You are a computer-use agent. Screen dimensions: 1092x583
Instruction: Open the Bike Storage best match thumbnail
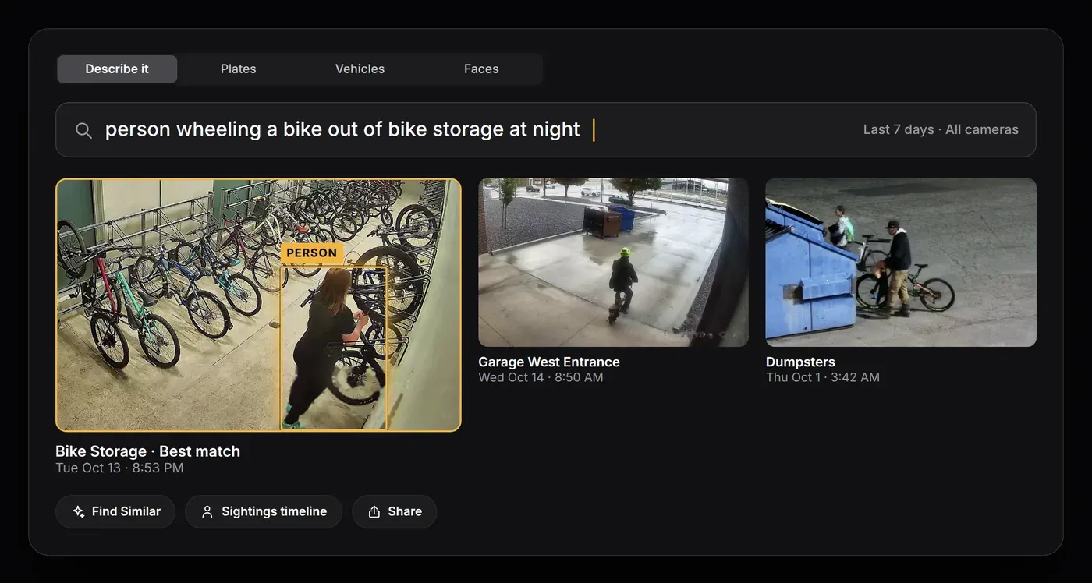click(x=258, y=306)
